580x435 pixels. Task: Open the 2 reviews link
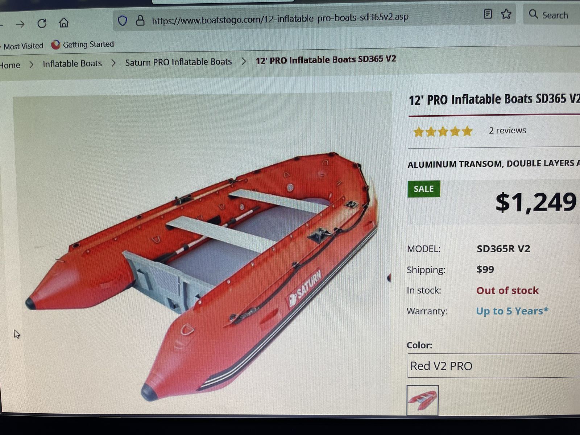point(507,130)
